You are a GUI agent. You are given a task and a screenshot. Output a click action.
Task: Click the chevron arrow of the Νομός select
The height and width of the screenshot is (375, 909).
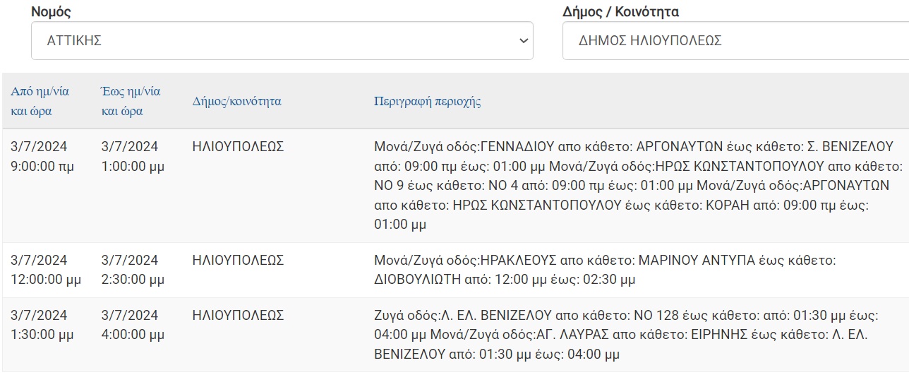[x=523, y=41]
